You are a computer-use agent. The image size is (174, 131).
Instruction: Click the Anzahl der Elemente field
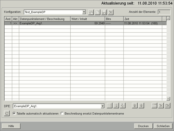pos(164,12)
